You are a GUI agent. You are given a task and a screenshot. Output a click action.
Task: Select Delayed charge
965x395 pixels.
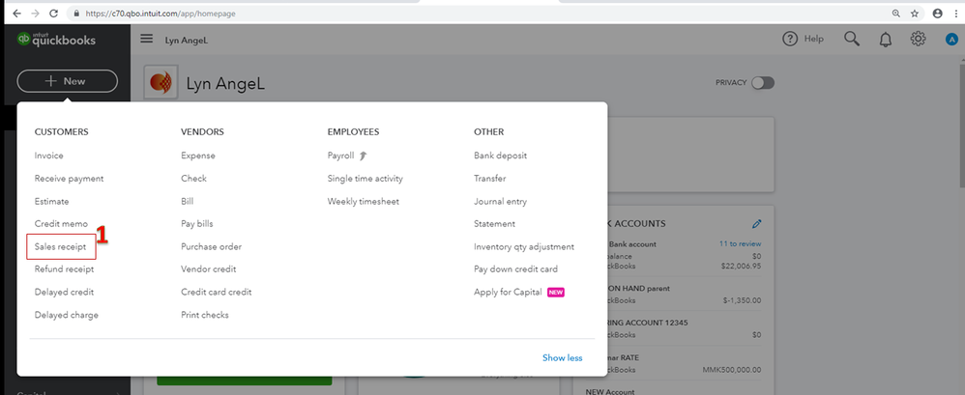(67, 315)
